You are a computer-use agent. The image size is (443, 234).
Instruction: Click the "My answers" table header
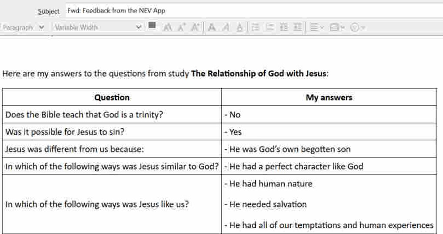click(329, 97)
